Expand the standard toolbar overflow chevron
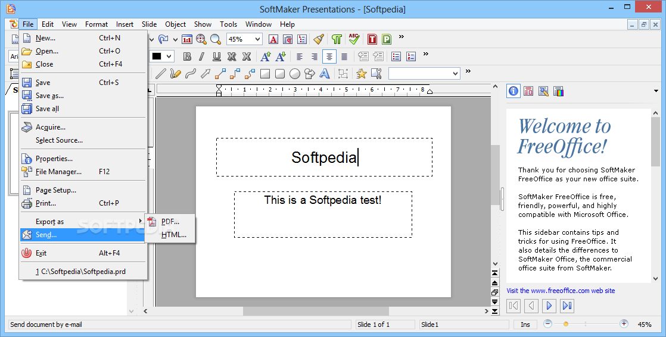666x337 pixels. (x=402, y=37)
